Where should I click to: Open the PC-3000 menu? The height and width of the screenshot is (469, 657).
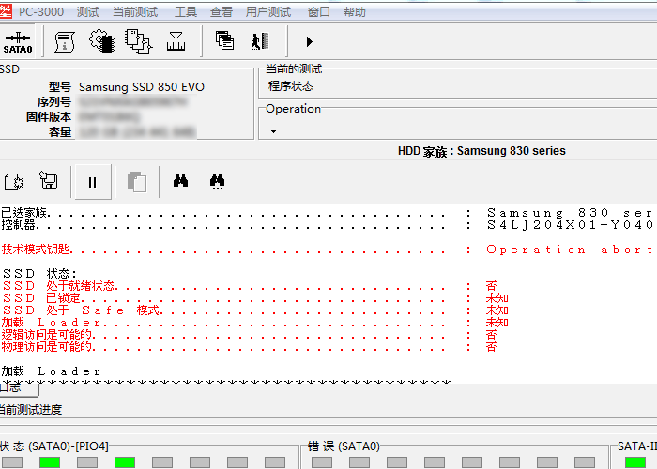coord(41,11)
